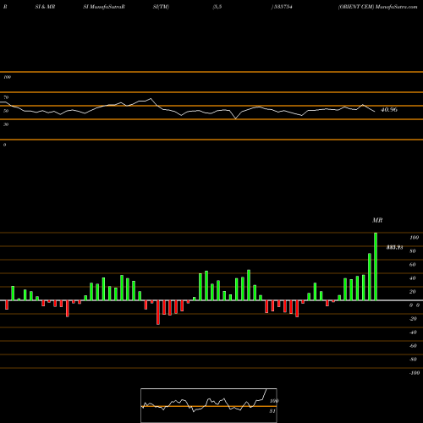Image resolution: width=423 pixels, height=423 pixels.
Task: Click the 70 level label on RSI axis
Action: [6, 97]
